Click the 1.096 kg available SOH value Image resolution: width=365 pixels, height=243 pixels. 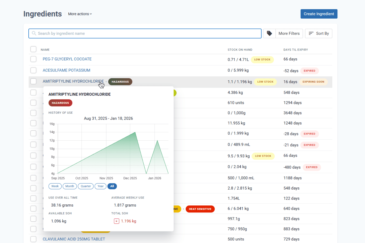point(59,221)
